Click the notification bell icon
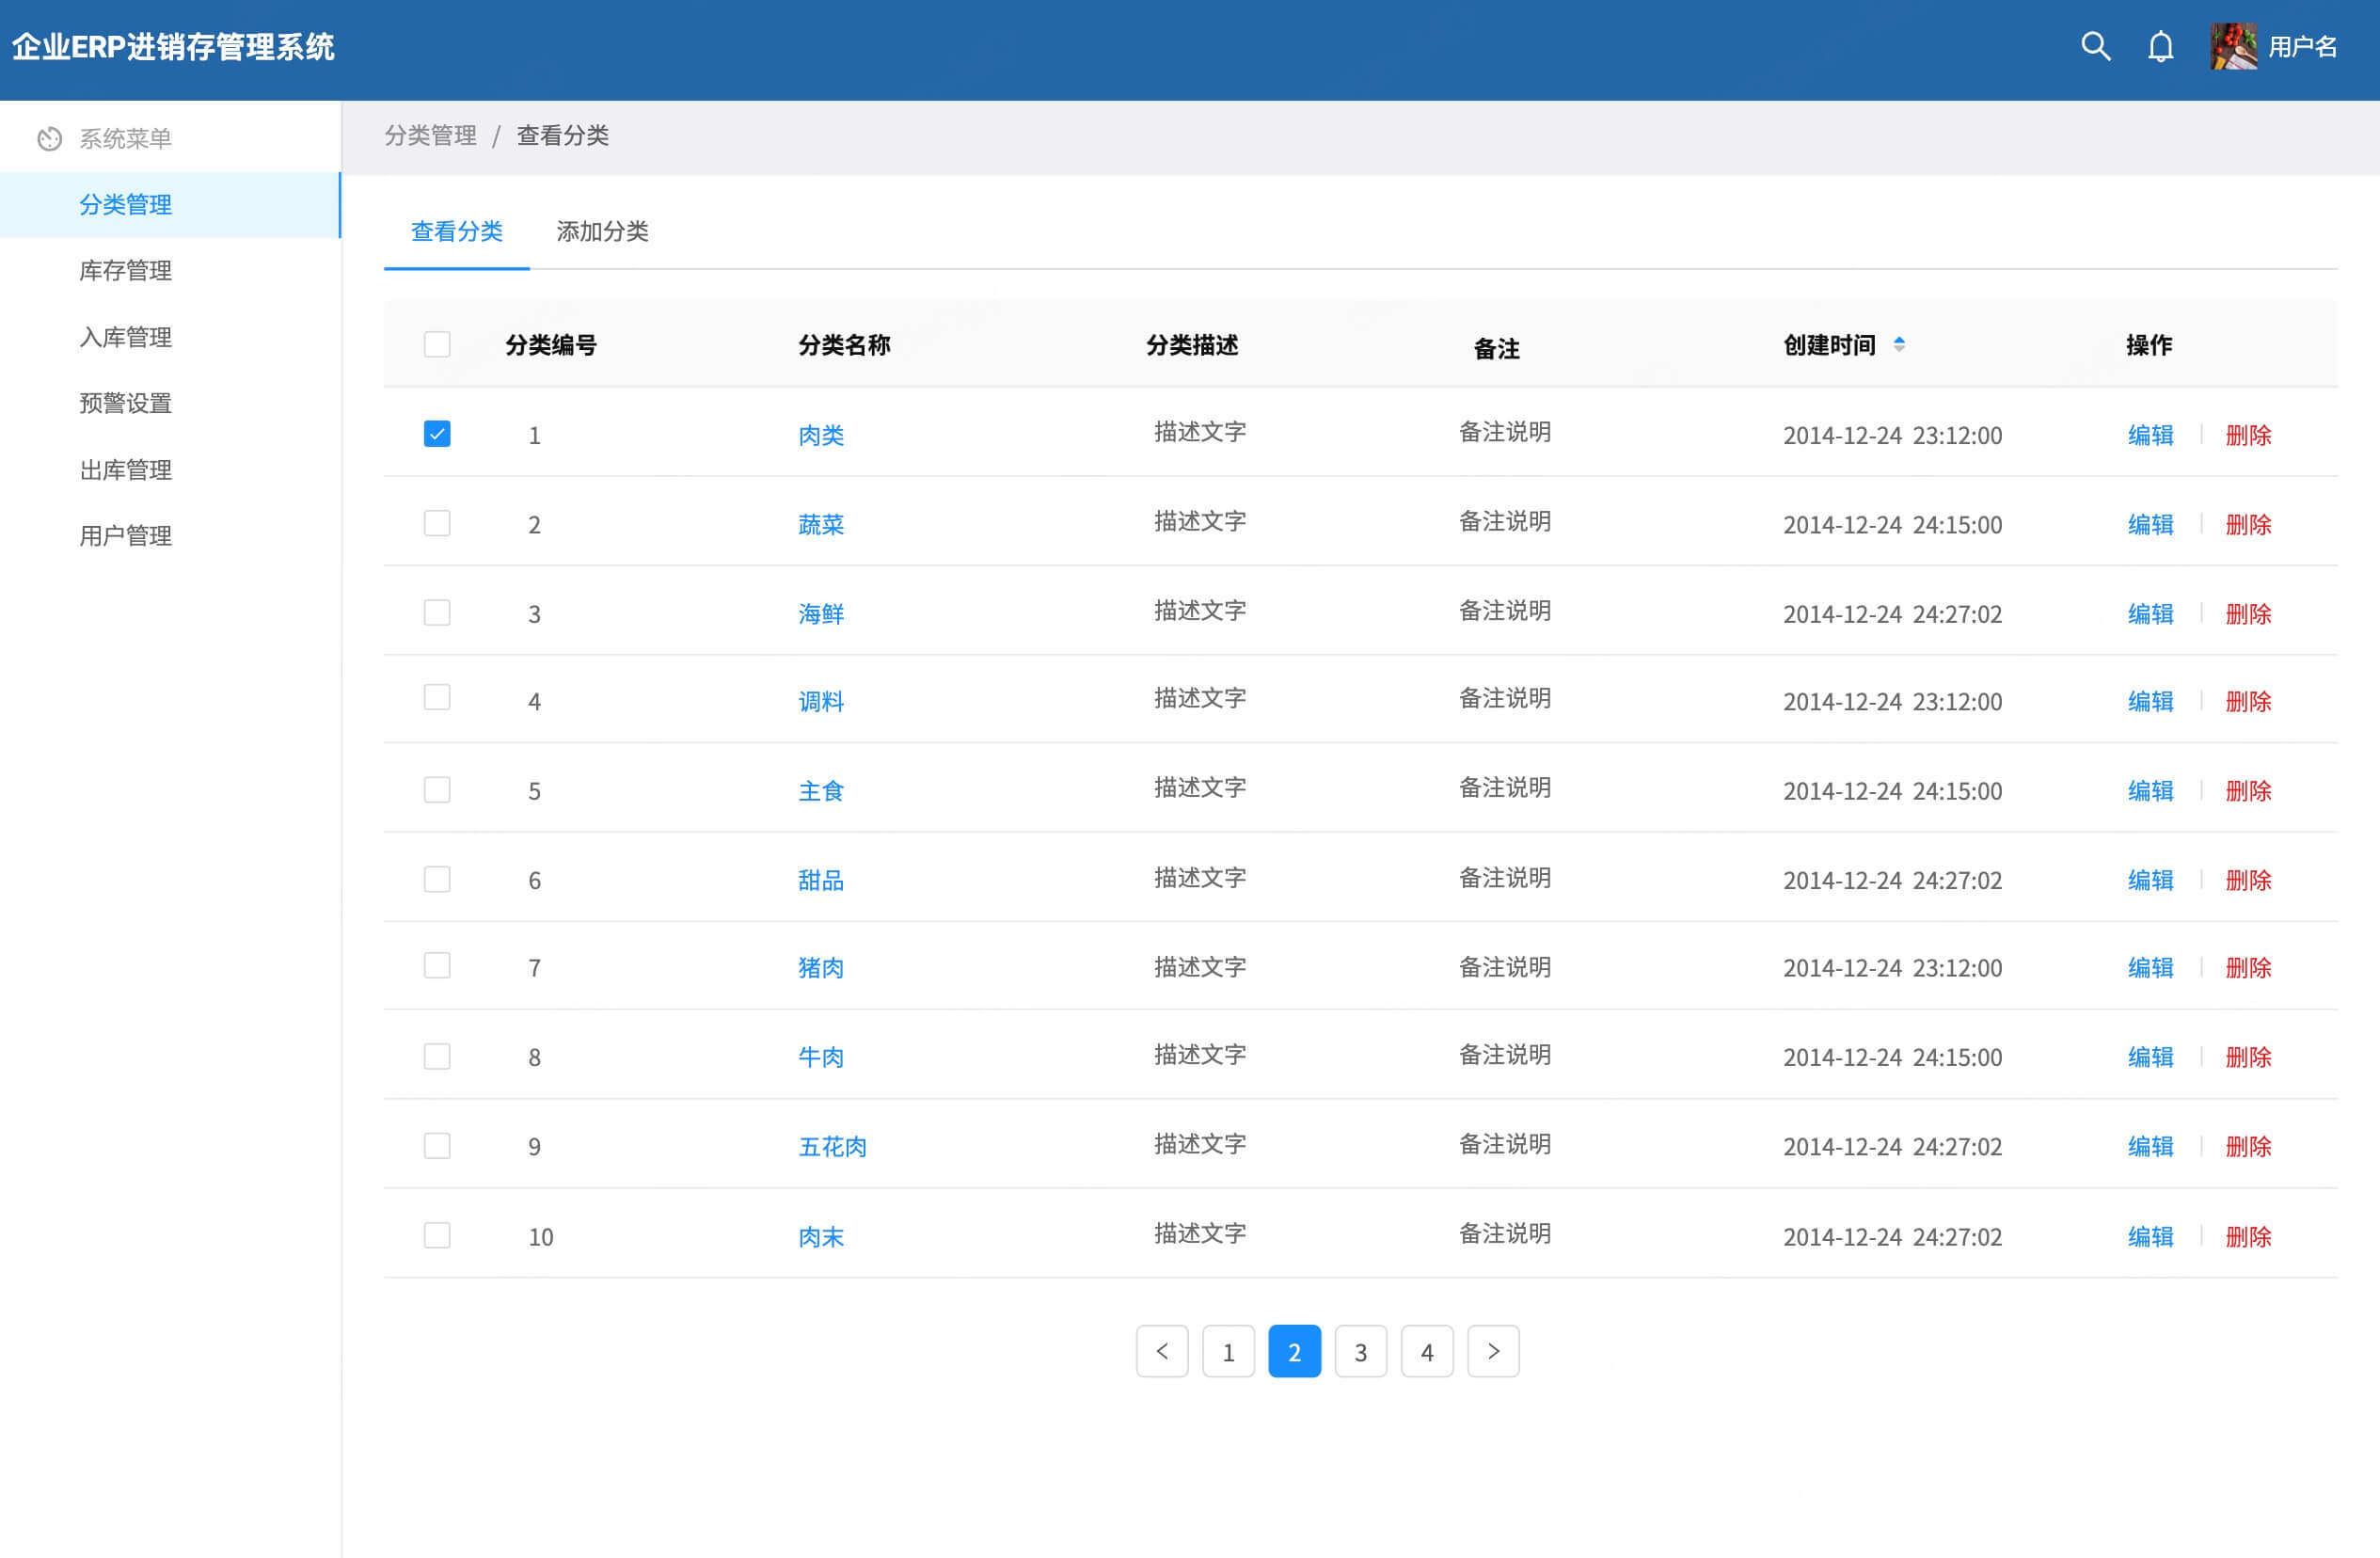 (x=2160, y=46)
